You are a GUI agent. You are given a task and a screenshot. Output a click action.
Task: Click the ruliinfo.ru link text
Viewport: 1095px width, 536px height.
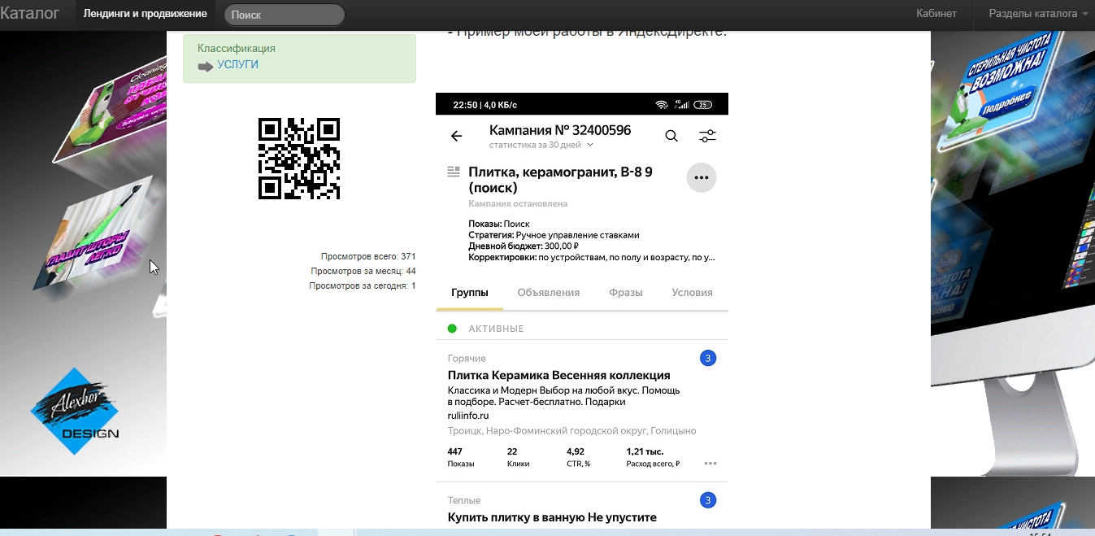pos(468,416)
